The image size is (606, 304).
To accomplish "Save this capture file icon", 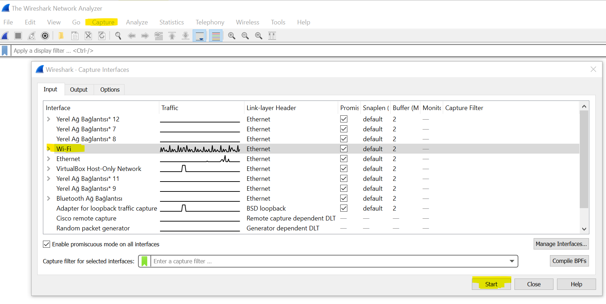I will 75,36.
